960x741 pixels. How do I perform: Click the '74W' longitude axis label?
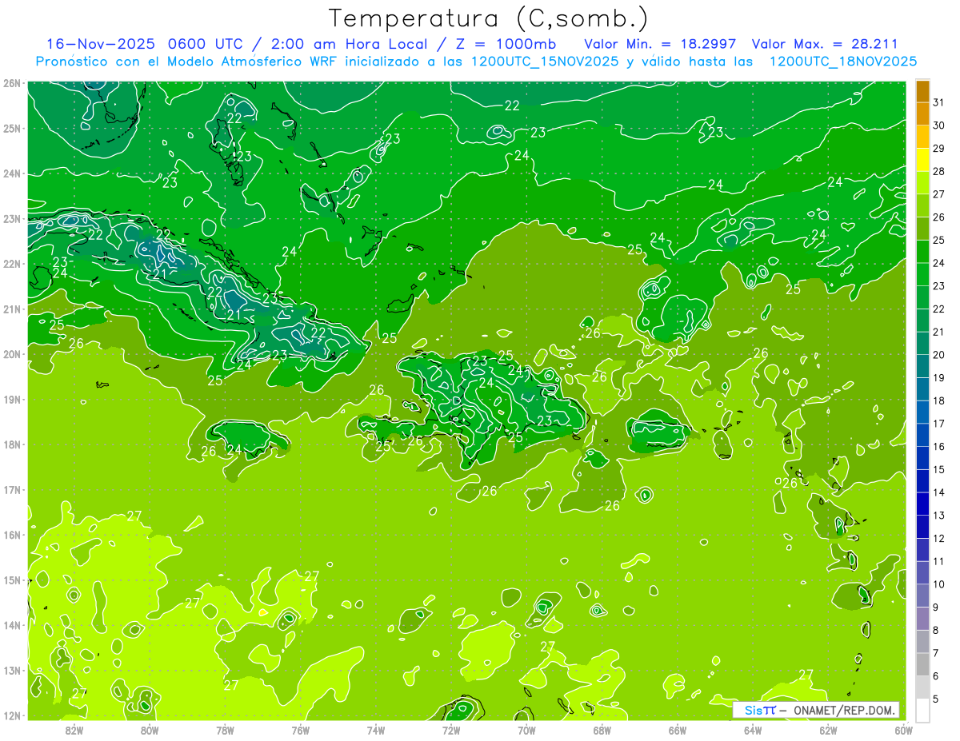coord(376,730)
